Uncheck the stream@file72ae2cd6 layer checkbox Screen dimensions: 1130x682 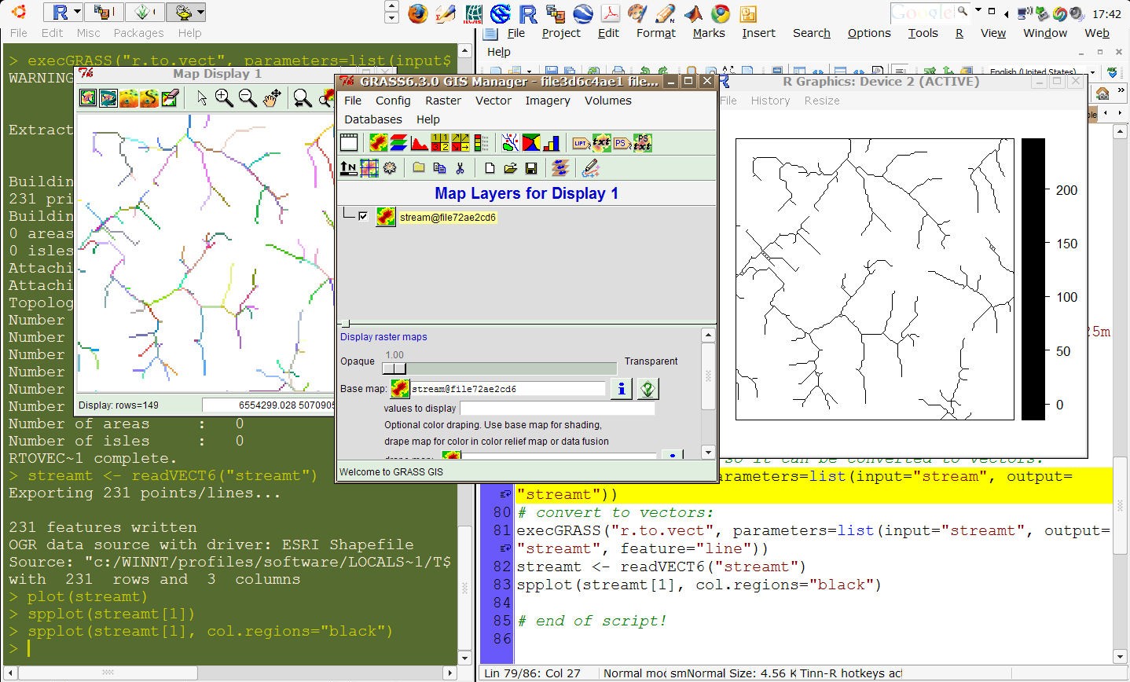pos(363,217)
